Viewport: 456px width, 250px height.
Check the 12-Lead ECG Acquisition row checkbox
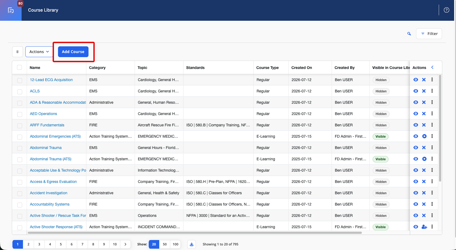[x=20, y=80]
